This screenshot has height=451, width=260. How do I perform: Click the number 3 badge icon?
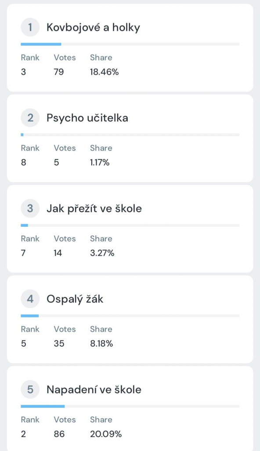(30, 208)
